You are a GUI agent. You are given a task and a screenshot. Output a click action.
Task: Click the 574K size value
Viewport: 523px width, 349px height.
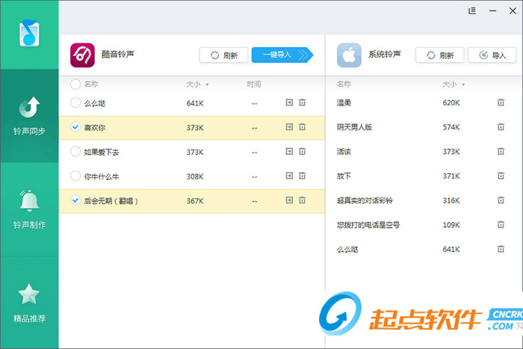(451, 127)
